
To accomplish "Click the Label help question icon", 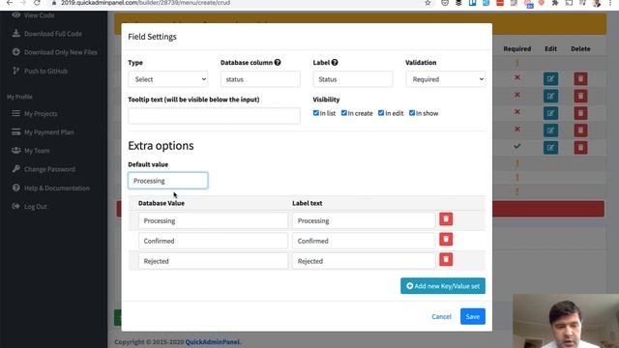I will point(335,62).
